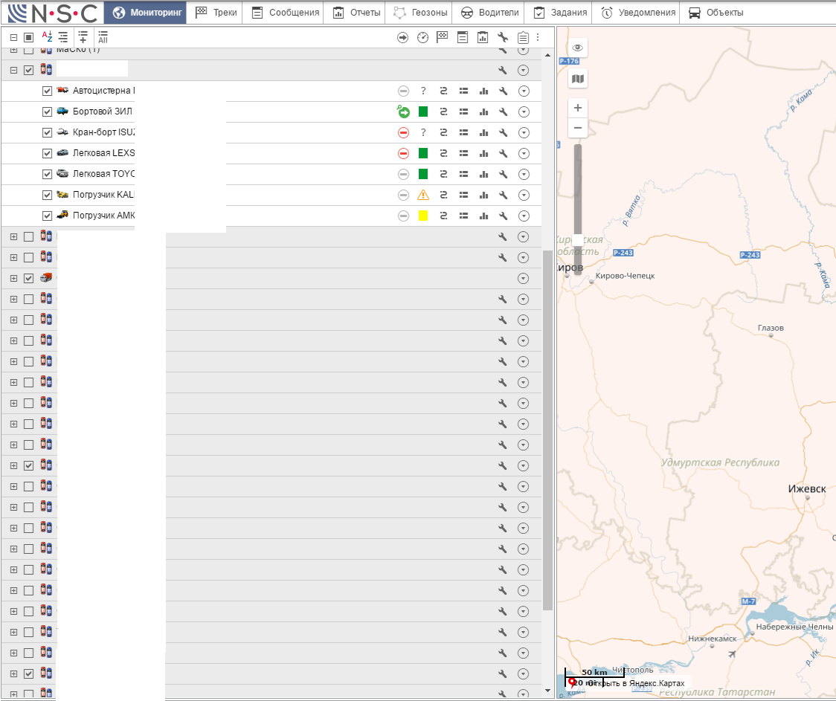Click green moving-status icon for Бортовой ЗИЛ

(x=403, y=112)
